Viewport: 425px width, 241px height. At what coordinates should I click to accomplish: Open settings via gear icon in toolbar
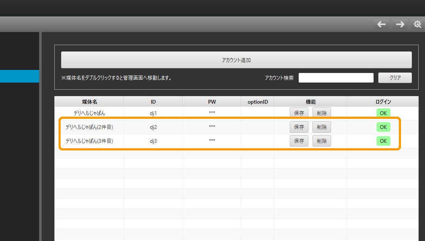[x=418, y=24]
